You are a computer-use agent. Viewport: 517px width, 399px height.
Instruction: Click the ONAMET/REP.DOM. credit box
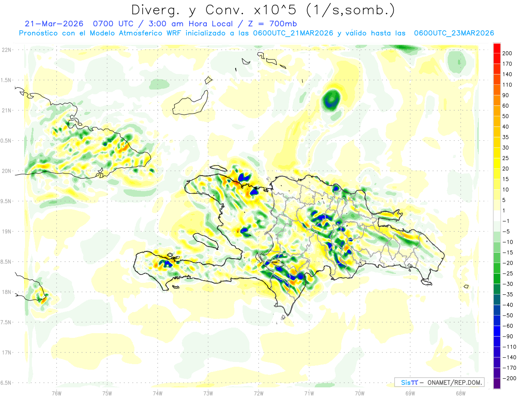439,382
